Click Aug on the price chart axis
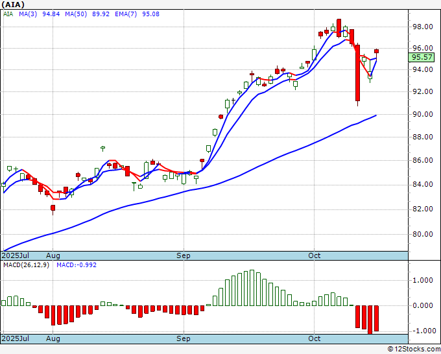Screen dimensions: 441x354 pyautogui.click(x=53, y=255)
